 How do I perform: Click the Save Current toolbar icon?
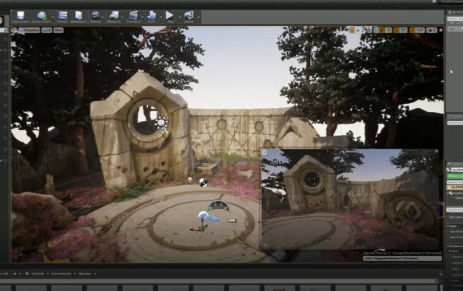click(x=20, y=17)
